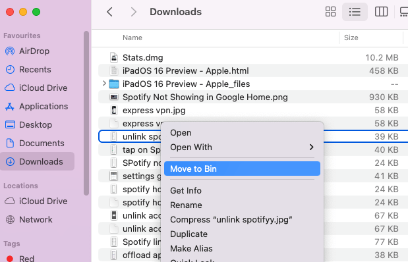408x262 pixels.
Task: Select the iPadOS 16 Preview - Apple.html file name
Action: (x=185, y=70)
